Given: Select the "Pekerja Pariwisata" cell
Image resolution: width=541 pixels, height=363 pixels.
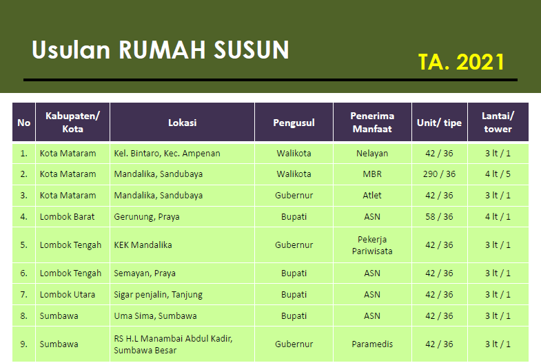Looking at the screenshot, I should point(372,245).
